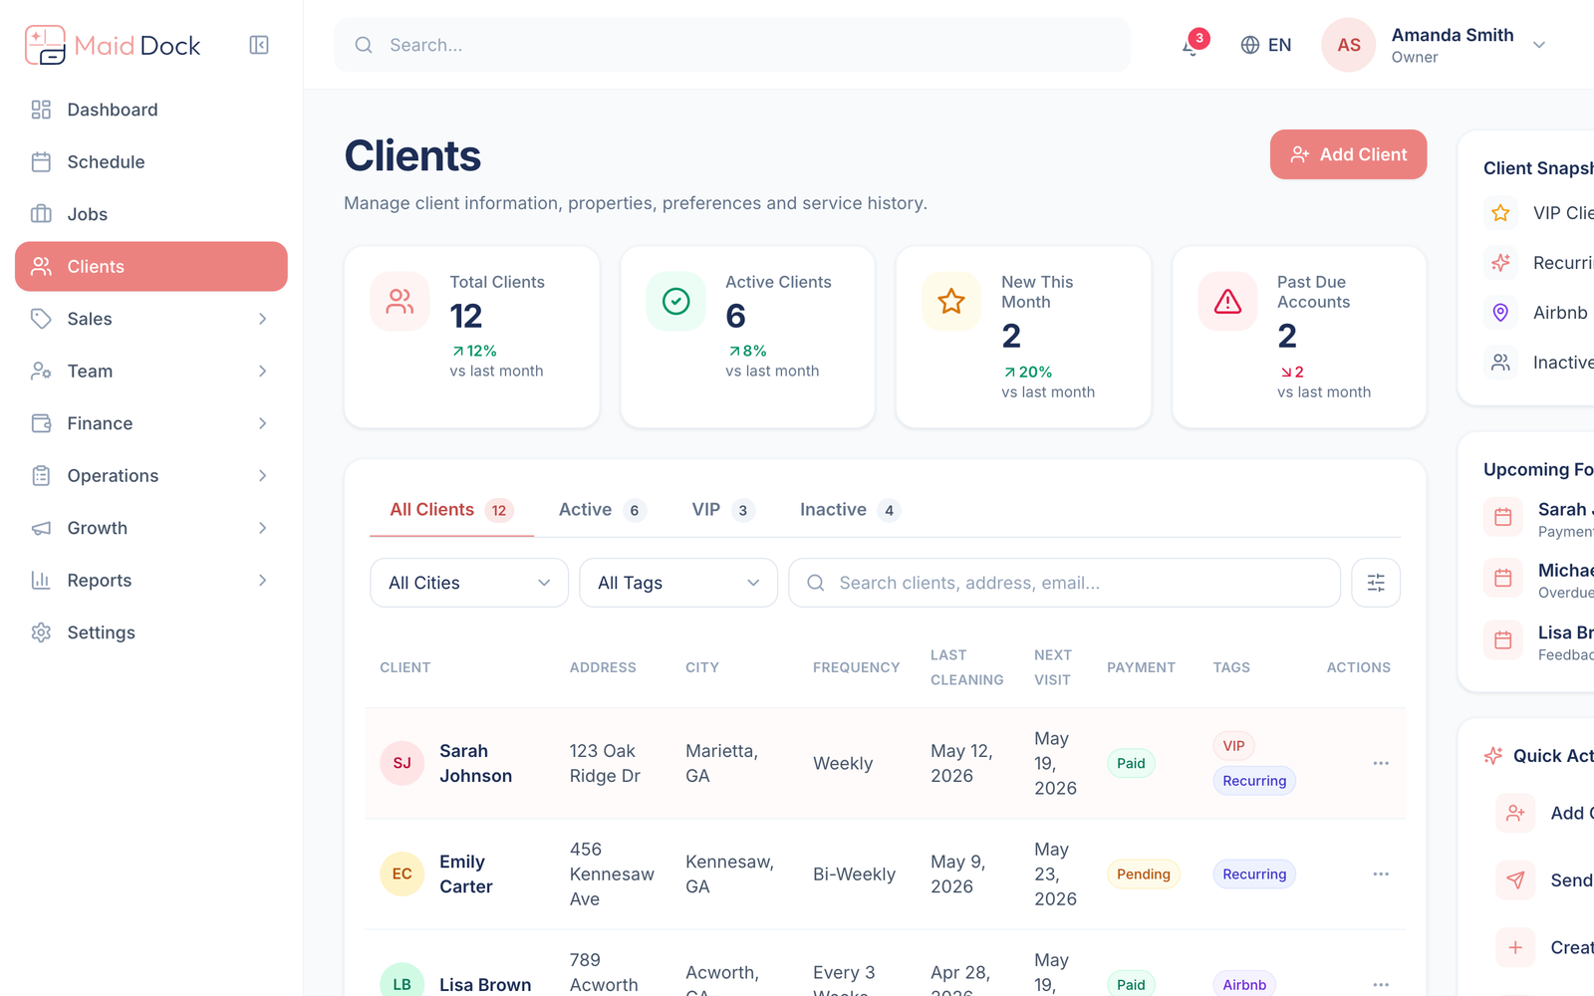The height and width of the screenshot is (996, 1594).
Task: Select the Clients sidebar item
Action: tap(151, 267)
